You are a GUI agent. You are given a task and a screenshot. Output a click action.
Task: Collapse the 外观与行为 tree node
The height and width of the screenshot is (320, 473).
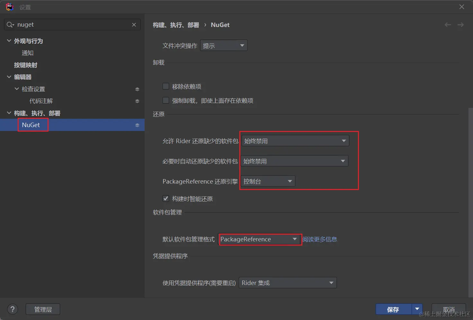point(9,41)
